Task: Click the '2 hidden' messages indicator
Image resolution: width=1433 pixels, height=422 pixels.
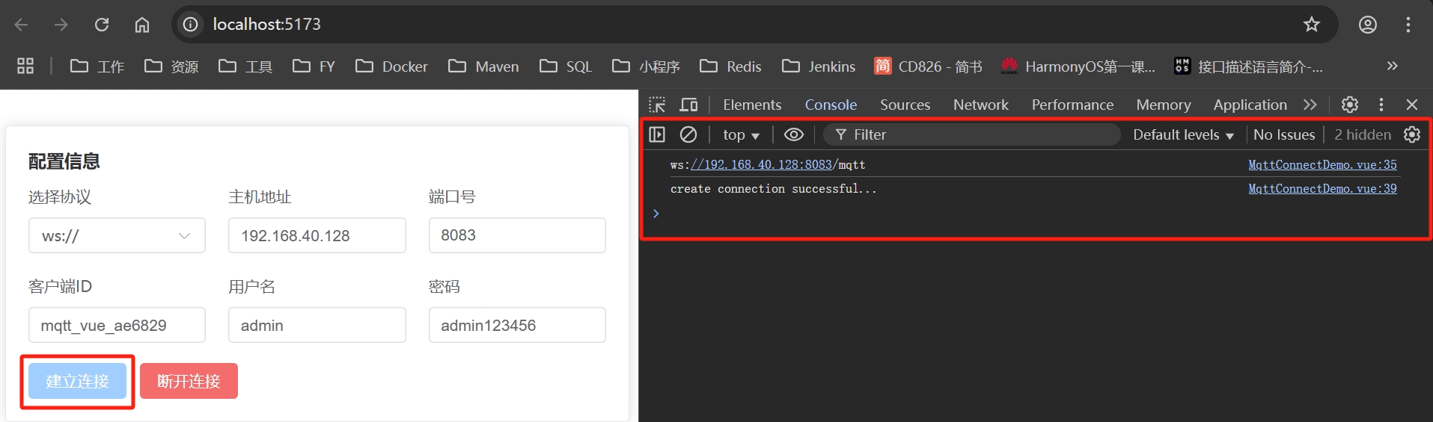Action: pyautogui.click(x=1363, y=135)
